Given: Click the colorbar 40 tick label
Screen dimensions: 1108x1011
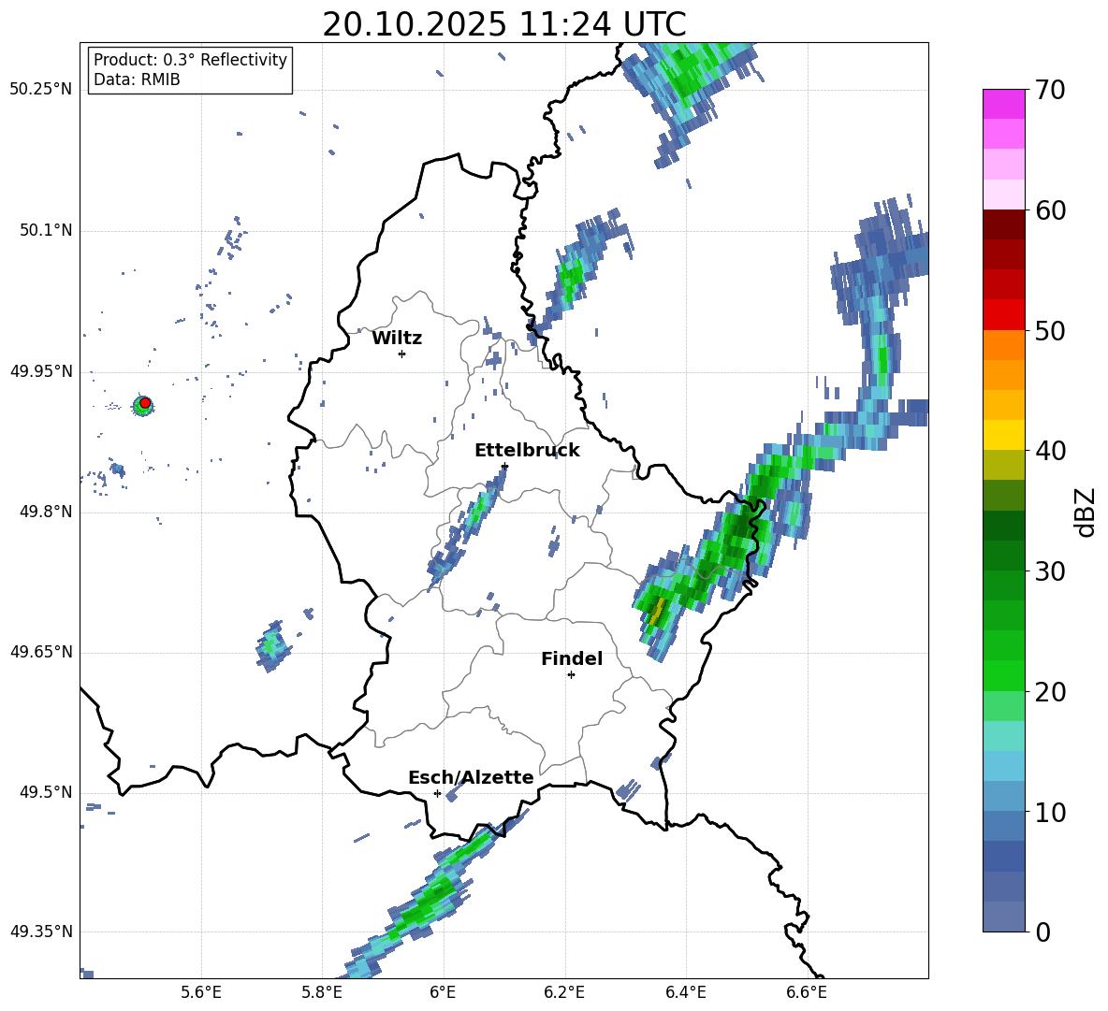Looking at the screenshot, I should [x=1050, y=451].
